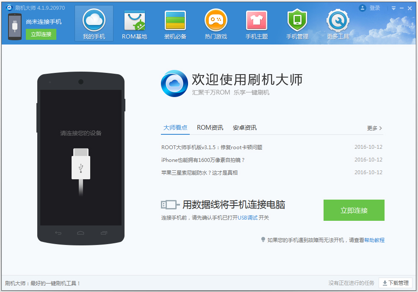Click the user login avatar icon
This screenshot has width=418, height=292.
363,8
